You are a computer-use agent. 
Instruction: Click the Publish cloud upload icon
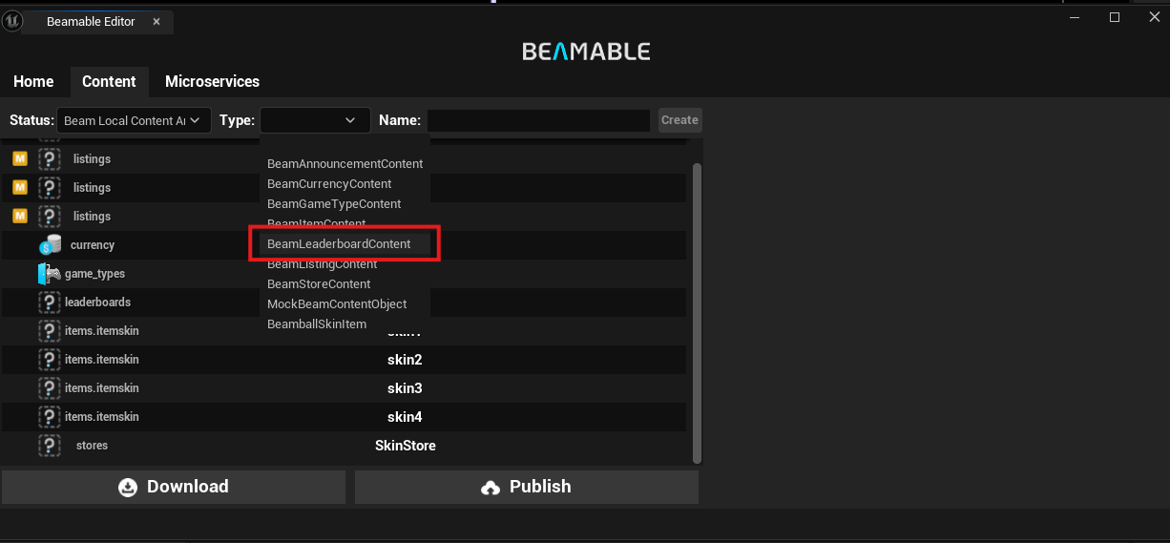pos(491,487)
